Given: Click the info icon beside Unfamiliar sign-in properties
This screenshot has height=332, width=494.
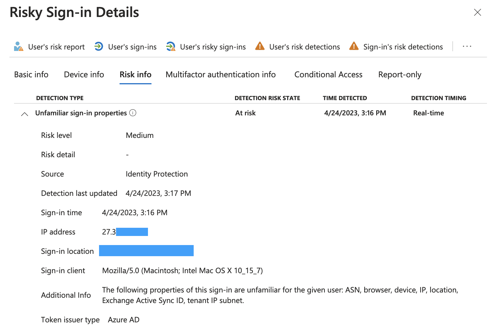Looking at the screenshot, I should (133, 113).
